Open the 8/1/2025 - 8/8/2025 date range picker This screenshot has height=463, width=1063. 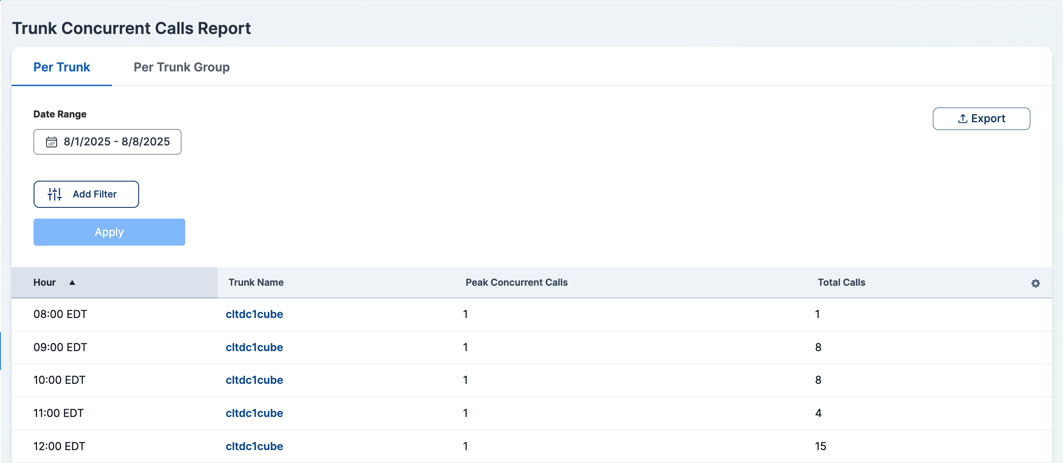pyautogui.click(x=107, y=142)
